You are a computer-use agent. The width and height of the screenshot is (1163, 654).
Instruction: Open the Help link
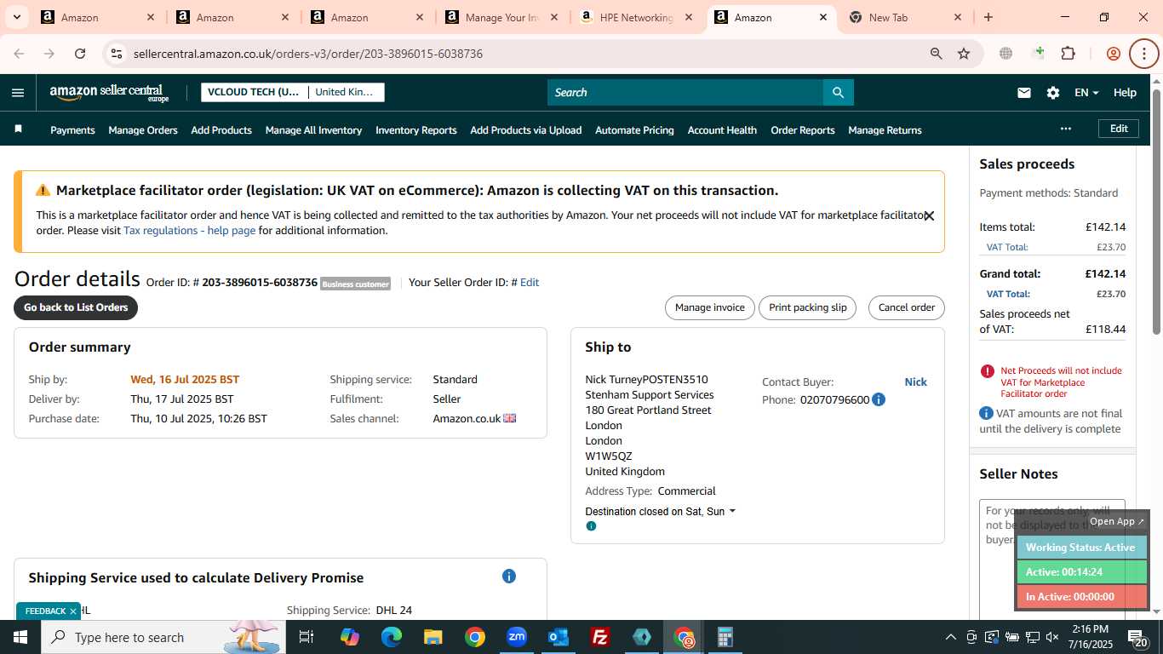1125,93
